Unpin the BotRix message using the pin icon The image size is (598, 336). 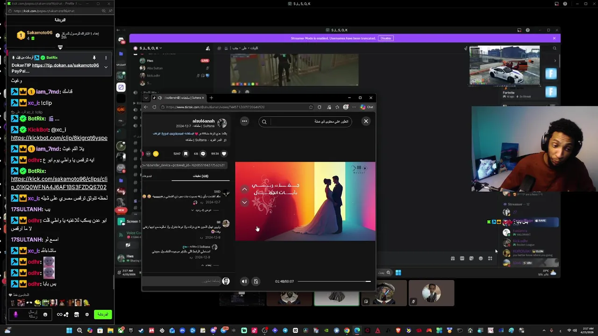pyautogui.click(x=94, y=58)
